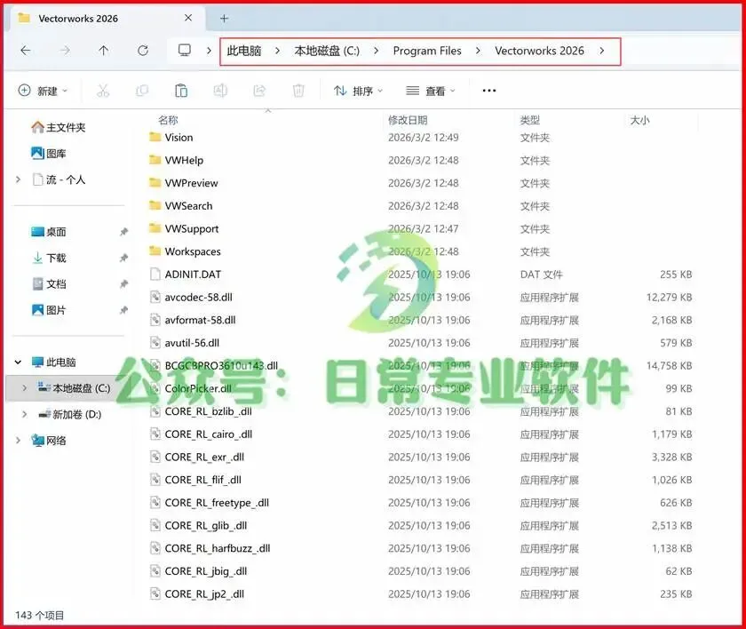Select CORE_RL_harfbuzz_.dll file
This screenshot has height=629, width=746.
pos(210,548)
